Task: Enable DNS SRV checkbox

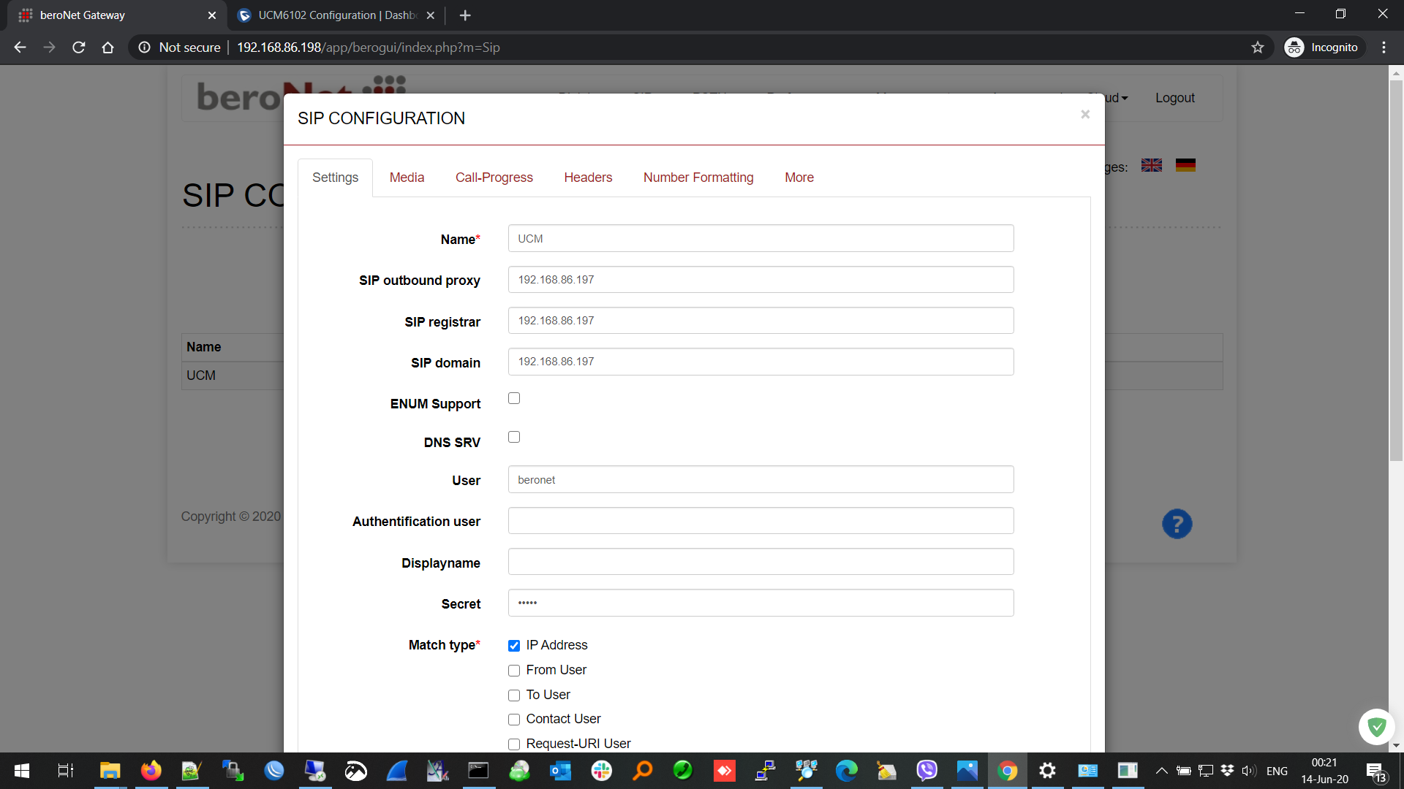Action: (514, 437)
